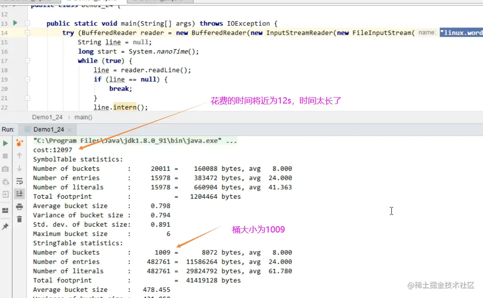Collapse the while loop fold on line 17
483x298 pixels.
click(28, 61)
